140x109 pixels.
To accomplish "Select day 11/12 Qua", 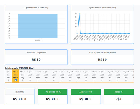I will 38,76.
